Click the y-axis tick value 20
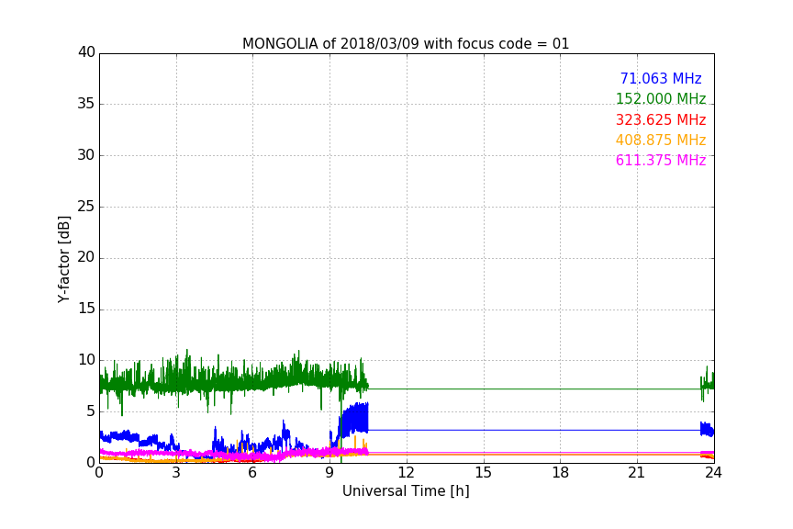 click(x=86, y=257)
